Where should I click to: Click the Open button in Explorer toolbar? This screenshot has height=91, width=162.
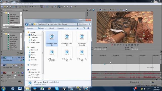click(x=41, y=28)
